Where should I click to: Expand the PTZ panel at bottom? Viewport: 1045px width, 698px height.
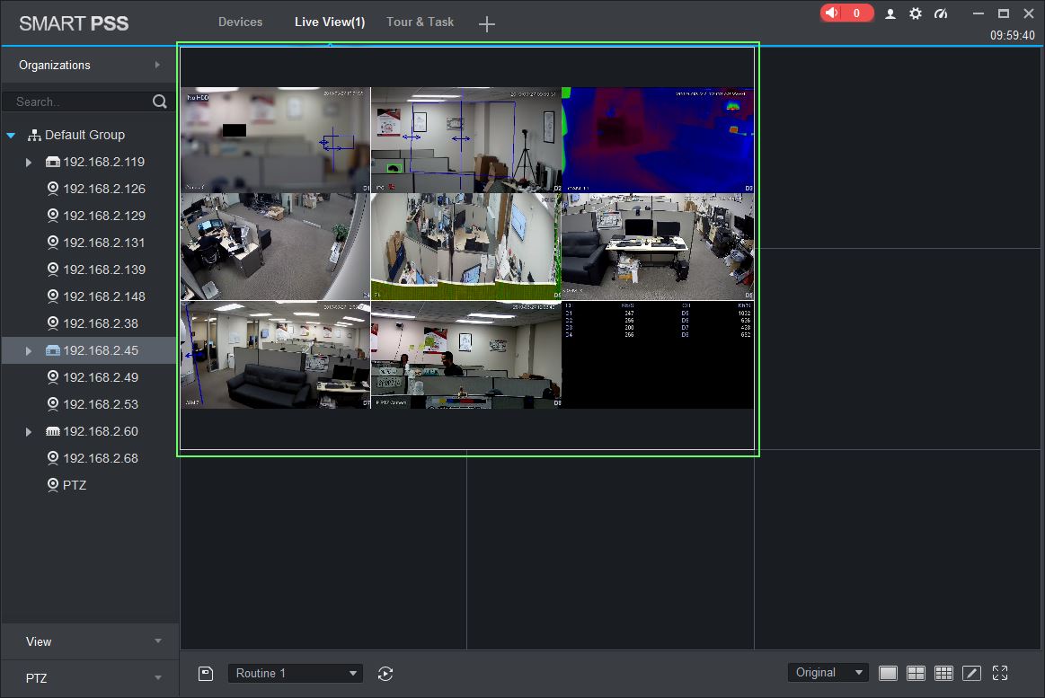coord(89,678)
